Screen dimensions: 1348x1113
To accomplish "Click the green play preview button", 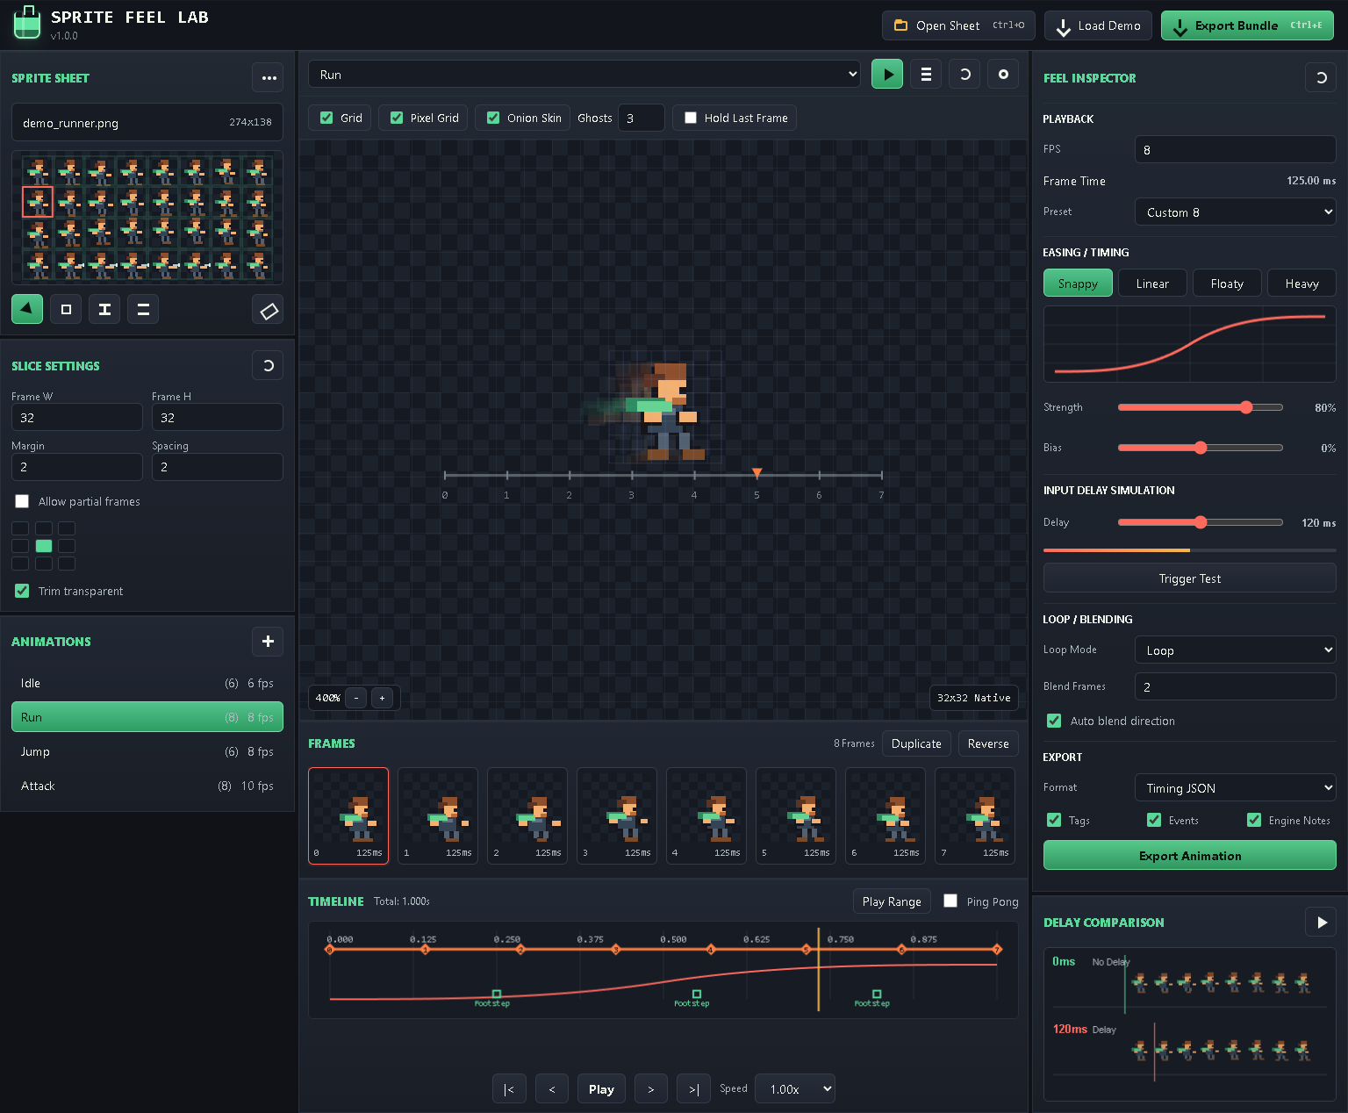I will click(x=887, y=75).
